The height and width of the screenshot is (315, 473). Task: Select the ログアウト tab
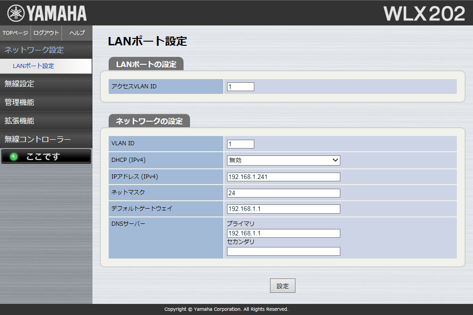point(46,33)
